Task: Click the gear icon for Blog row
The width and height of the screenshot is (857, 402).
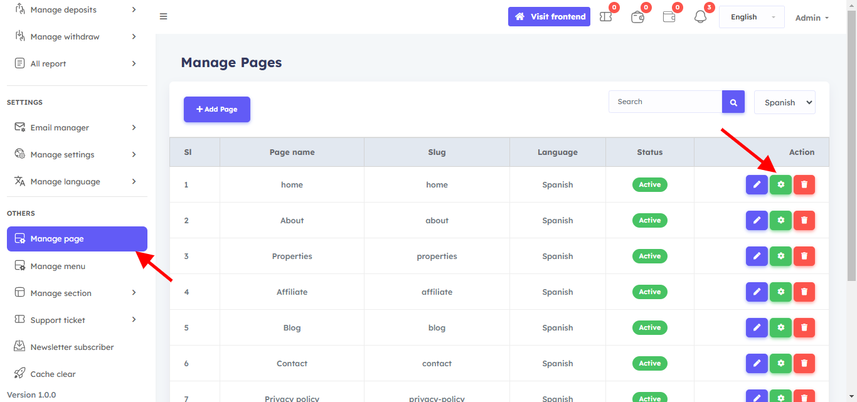Action: [x=780, y=328]
